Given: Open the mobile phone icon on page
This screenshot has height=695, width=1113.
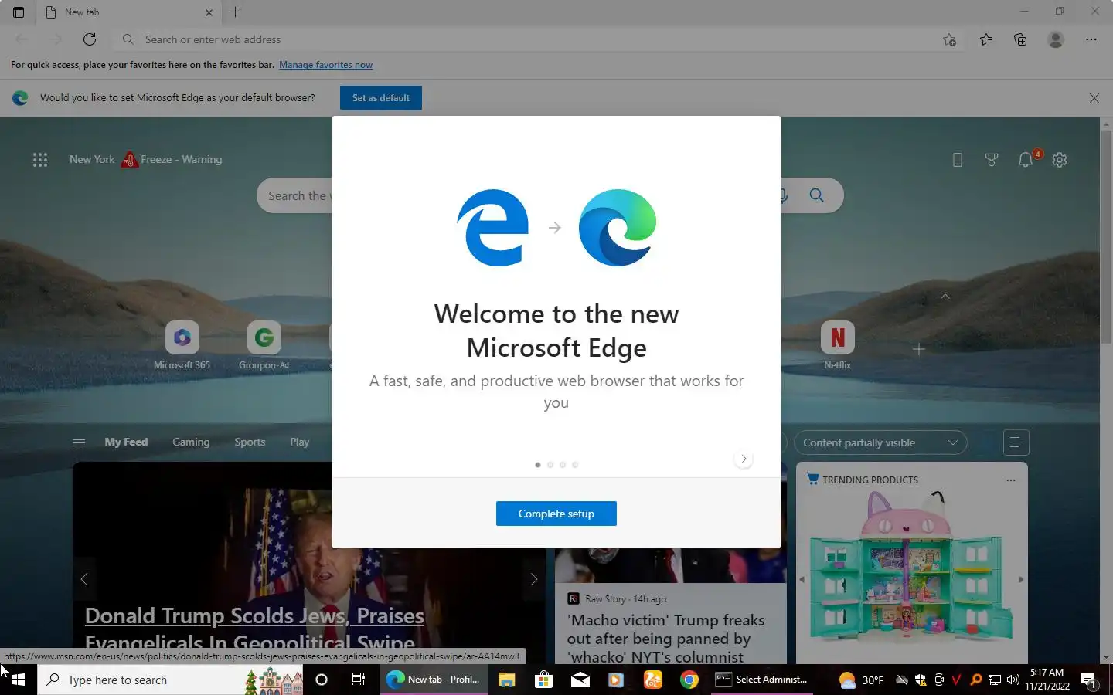Looking at the screenshot, I should (958, 160).
